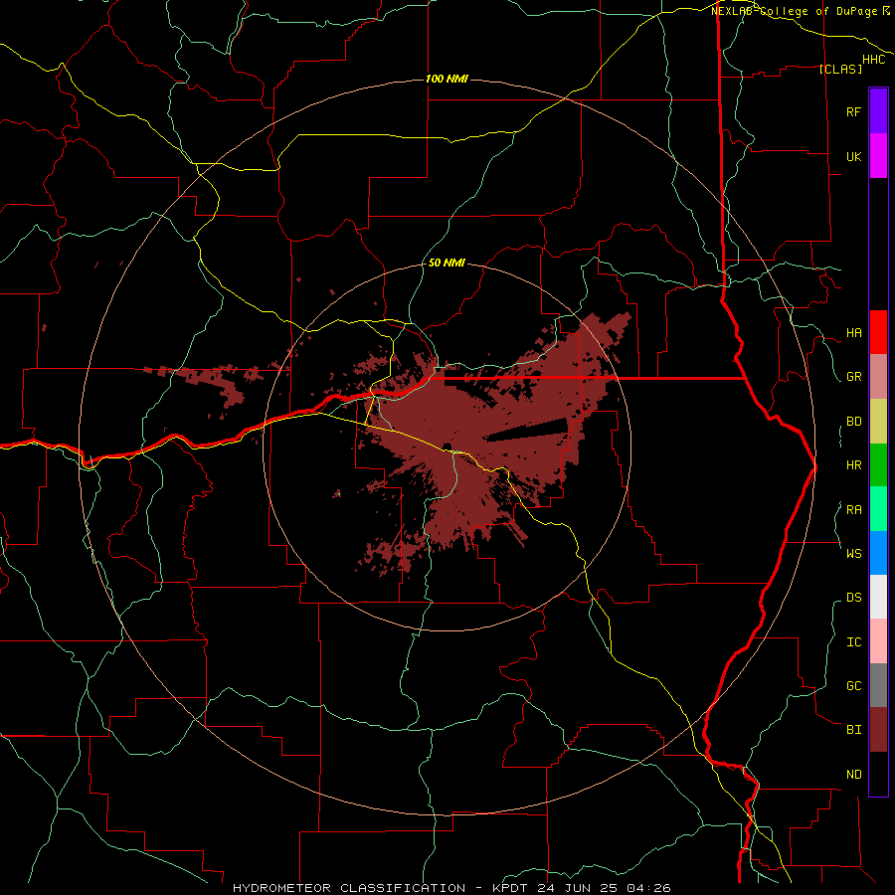
Task: Click the DS legend label
Action: 853,598
